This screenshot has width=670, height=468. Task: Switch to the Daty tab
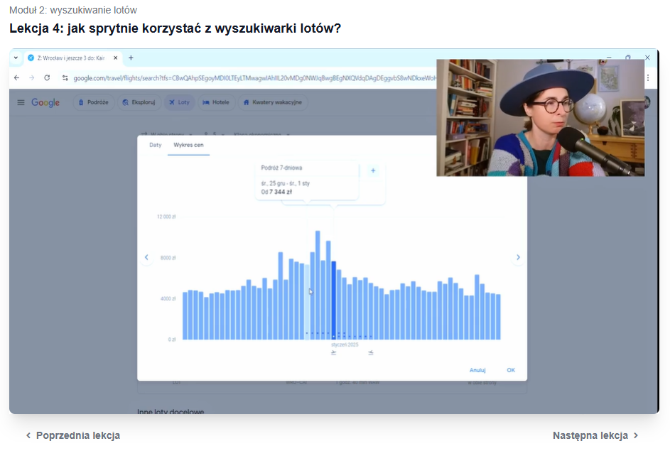[155, 145]
